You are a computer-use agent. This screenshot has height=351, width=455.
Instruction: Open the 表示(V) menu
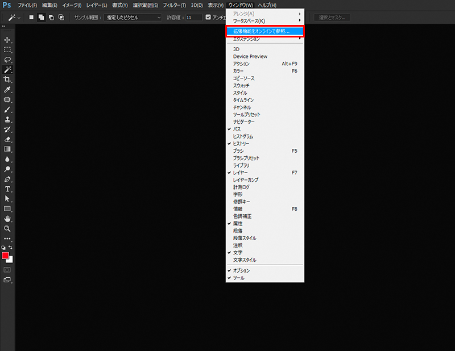[216, 5]
